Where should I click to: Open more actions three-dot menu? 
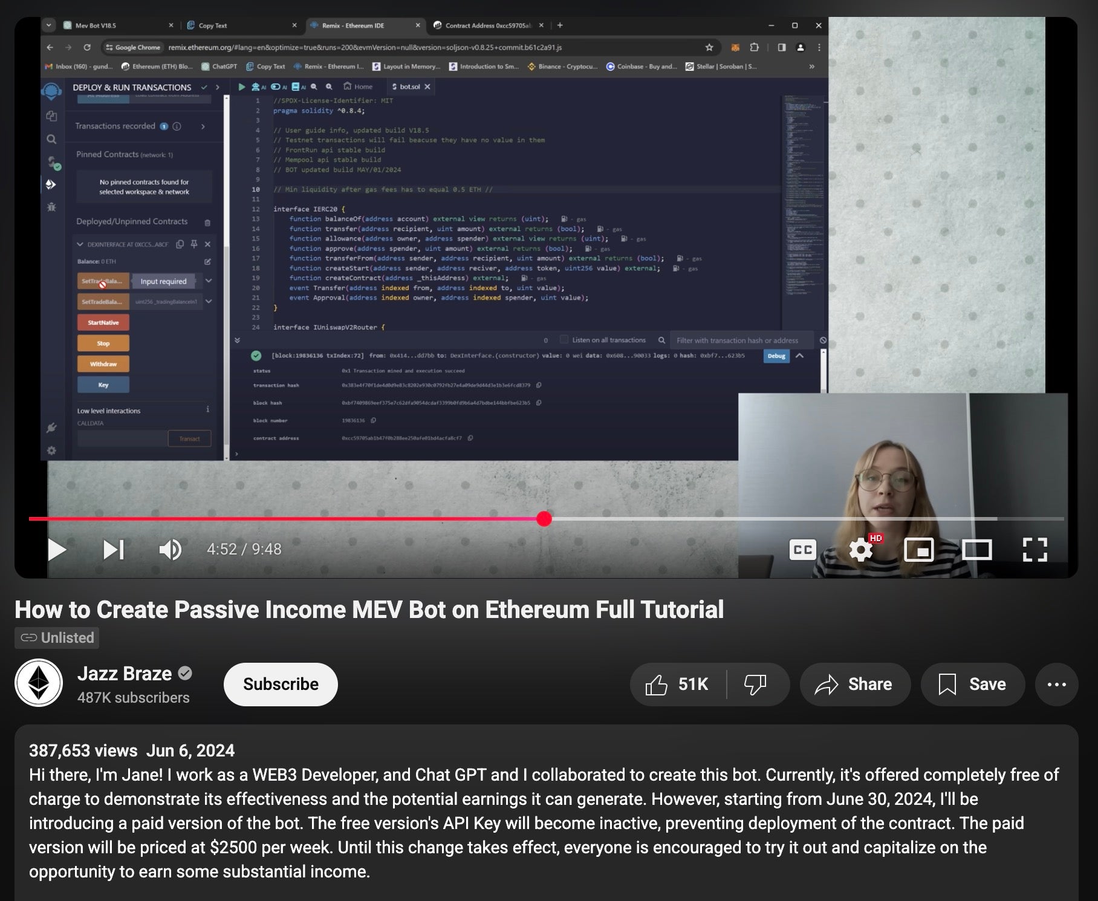pos(1056,684)
